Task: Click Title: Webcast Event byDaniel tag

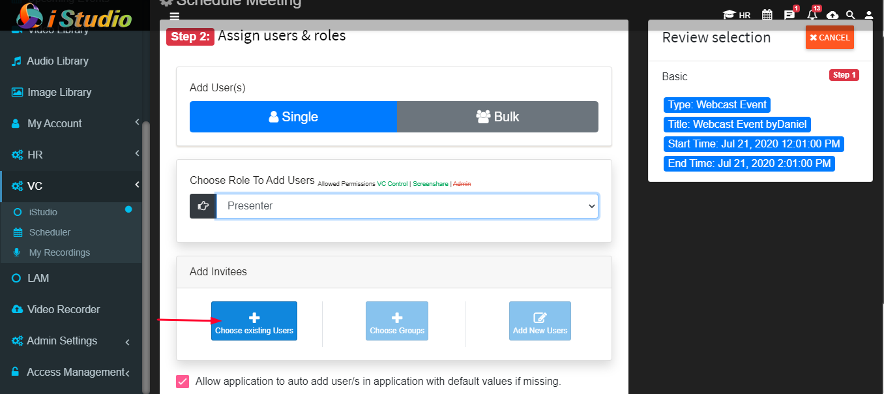Action: click(737, 124)
